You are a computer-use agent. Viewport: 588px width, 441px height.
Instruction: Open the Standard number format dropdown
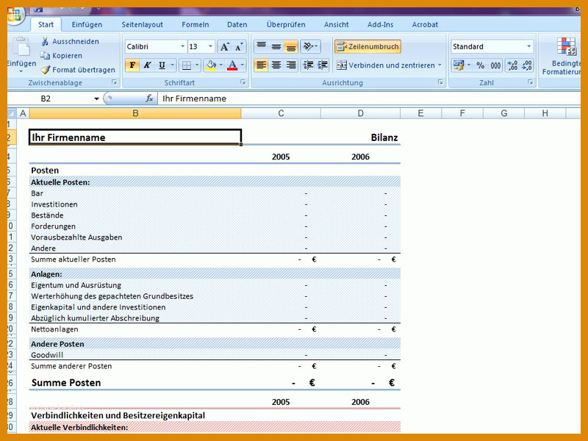coord(528,46)
